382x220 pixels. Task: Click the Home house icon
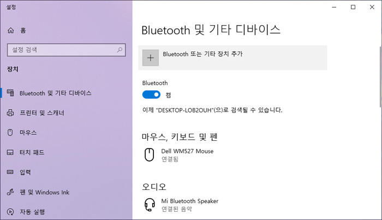pyautogui.click(x=10, y=31)
